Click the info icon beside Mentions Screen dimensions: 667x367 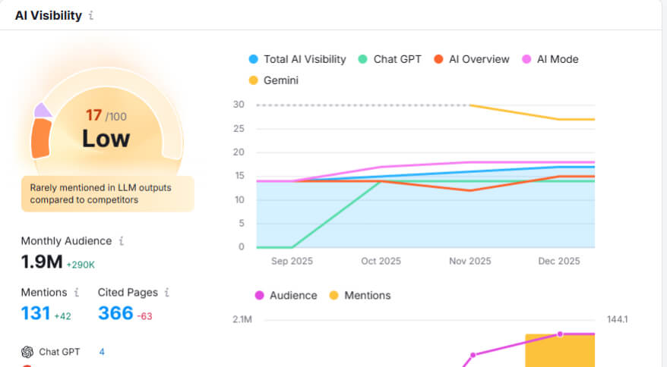click(x=77, y=292)
